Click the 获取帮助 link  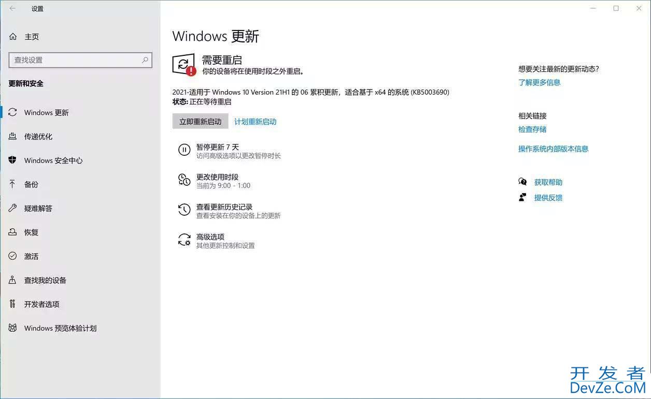click(548, 182)
